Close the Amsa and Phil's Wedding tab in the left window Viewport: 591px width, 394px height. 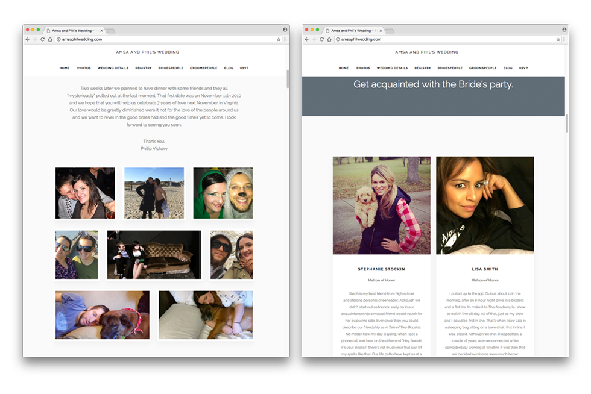tap(101, 31)
